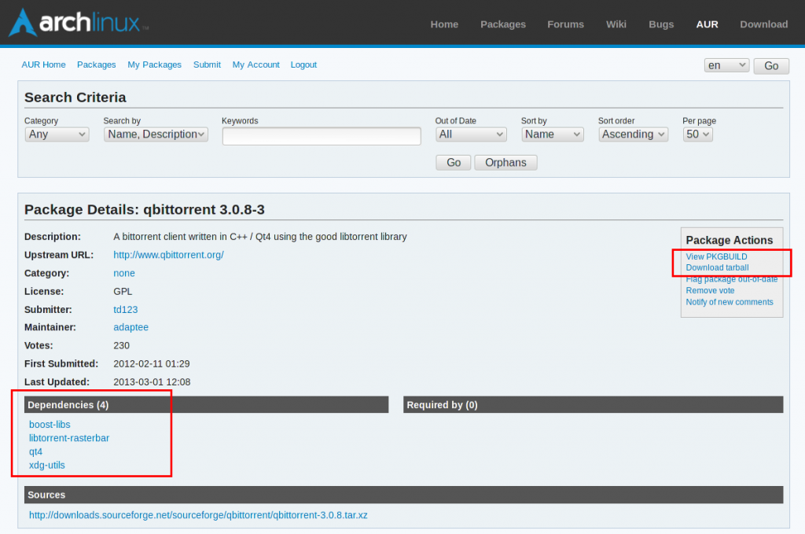Open the Sort order dropdown
Viewport: 805px width, 534px height.
point(633,134)
